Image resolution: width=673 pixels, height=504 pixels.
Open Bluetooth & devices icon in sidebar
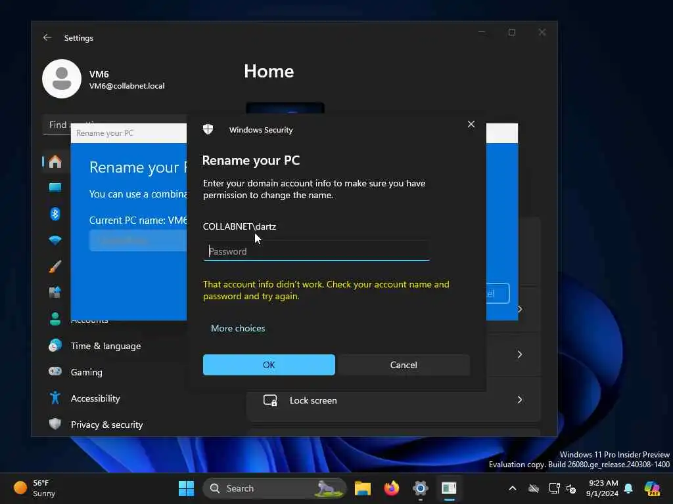55,213
